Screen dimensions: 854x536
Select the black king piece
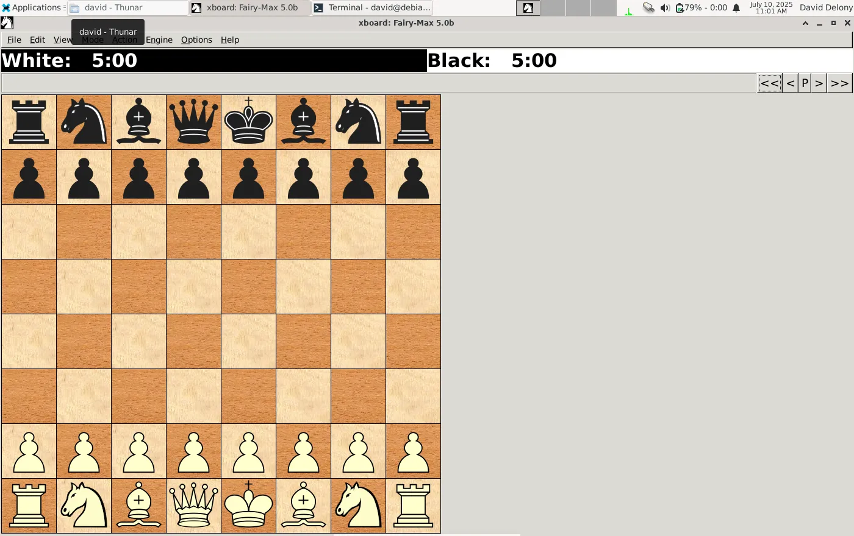point(248,122)
